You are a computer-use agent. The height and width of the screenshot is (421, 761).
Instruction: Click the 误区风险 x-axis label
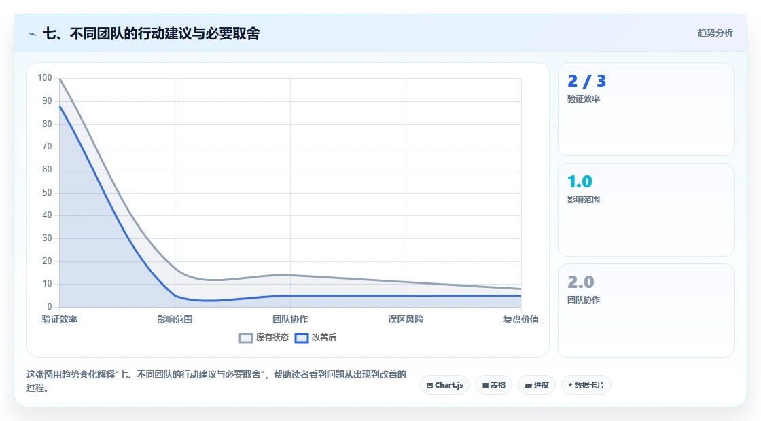point(406,319)
